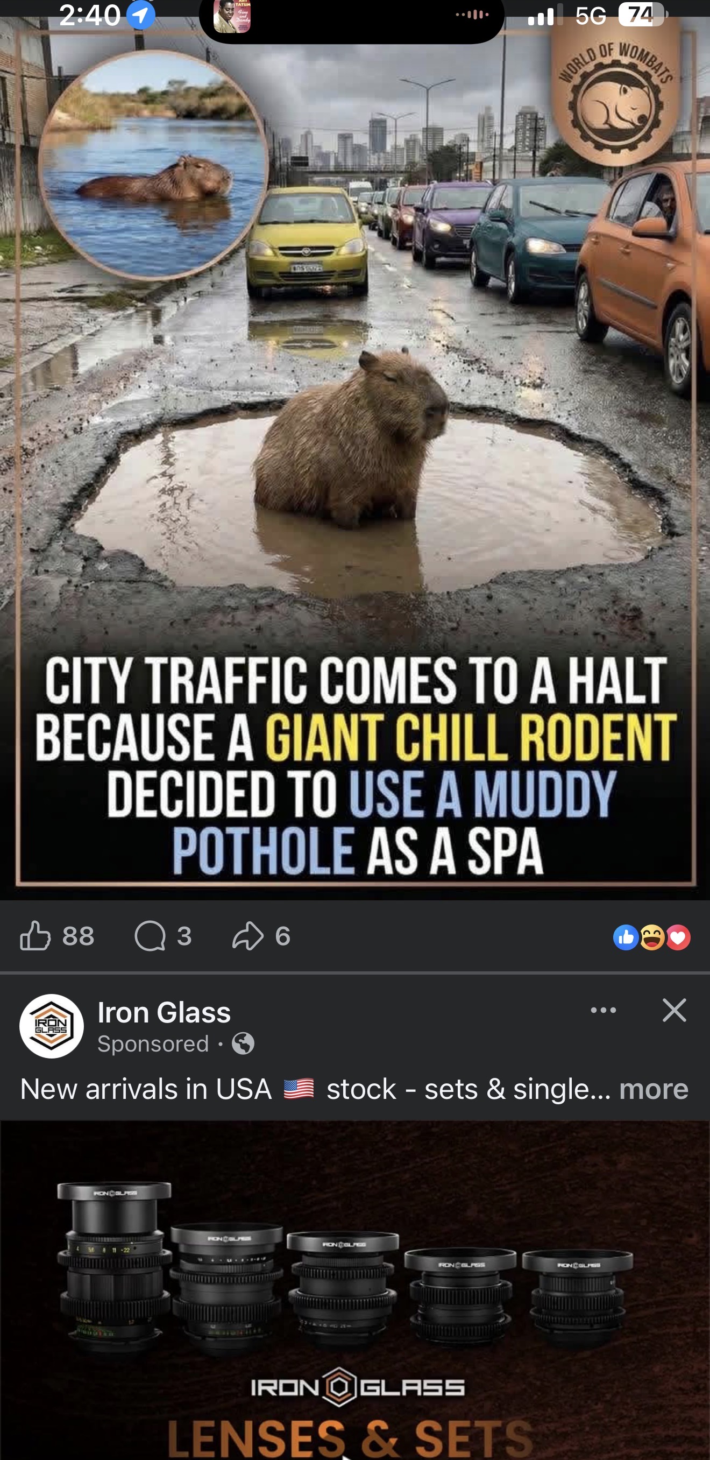Dismiss the Iron Glass sponsored ad

pyautogui.click(x=674, y=1010)
